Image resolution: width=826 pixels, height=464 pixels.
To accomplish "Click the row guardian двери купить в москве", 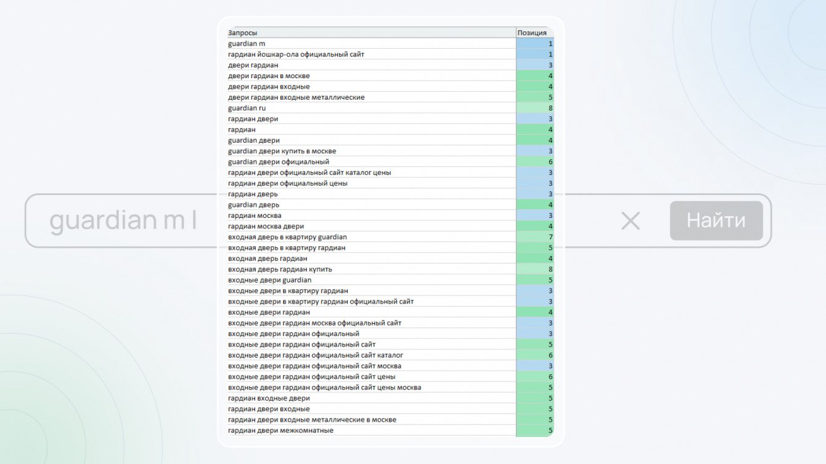I will pos(390,151).
